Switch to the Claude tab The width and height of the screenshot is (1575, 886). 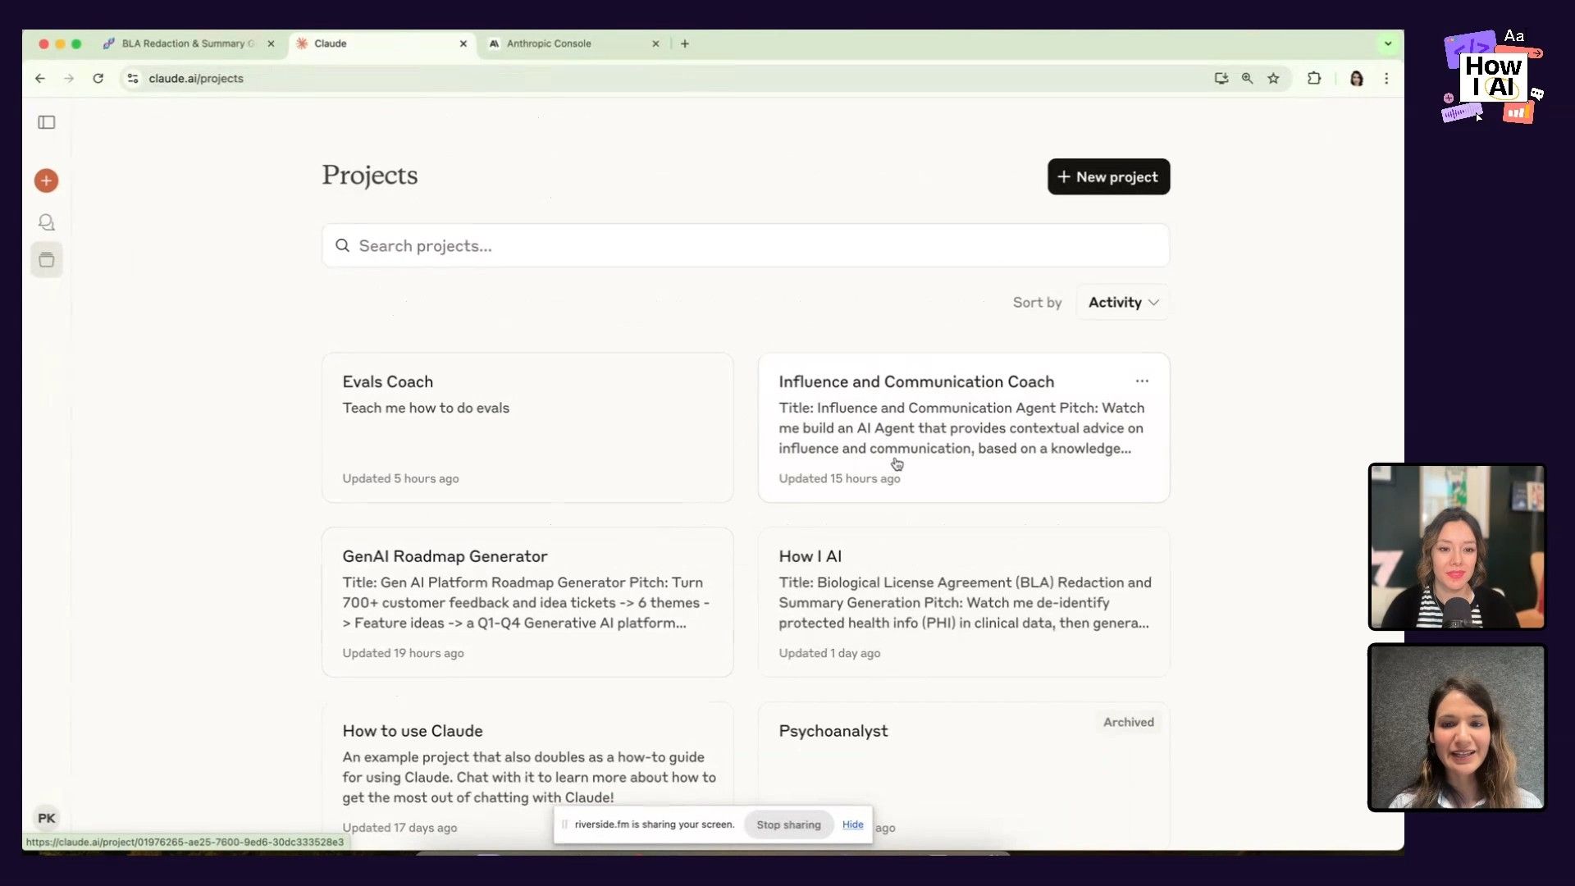[x=381, y=43]
